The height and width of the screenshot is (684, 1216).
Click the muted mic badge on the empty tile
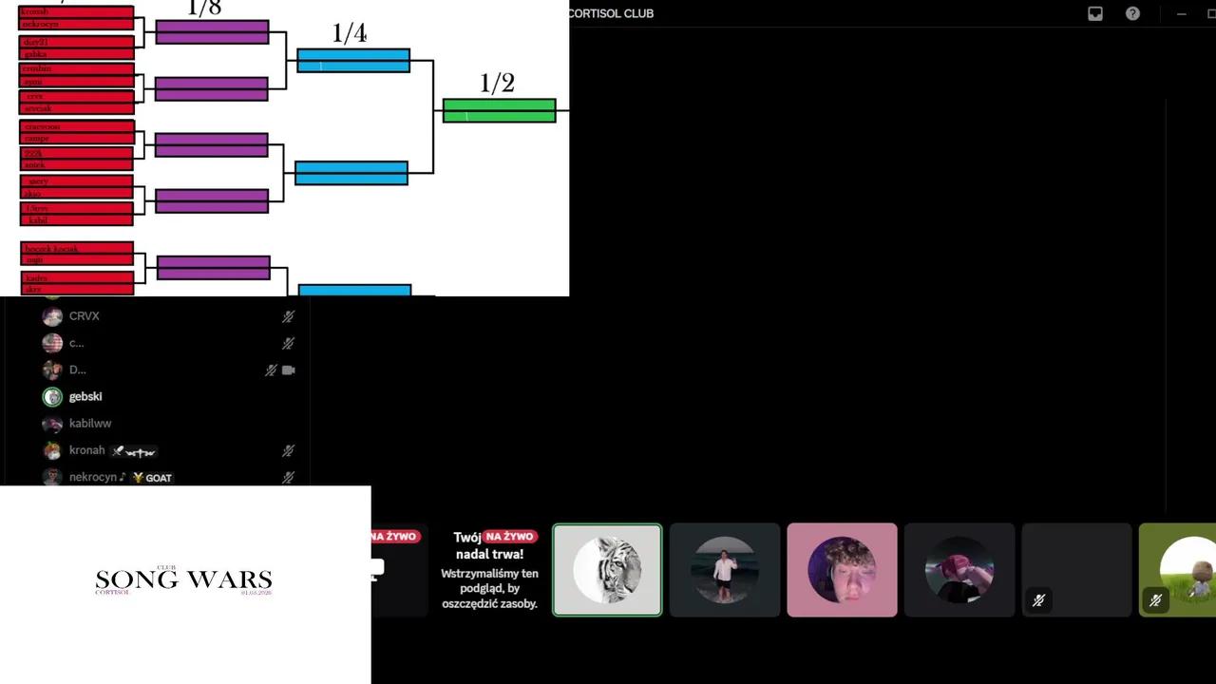pos(1038,600)
